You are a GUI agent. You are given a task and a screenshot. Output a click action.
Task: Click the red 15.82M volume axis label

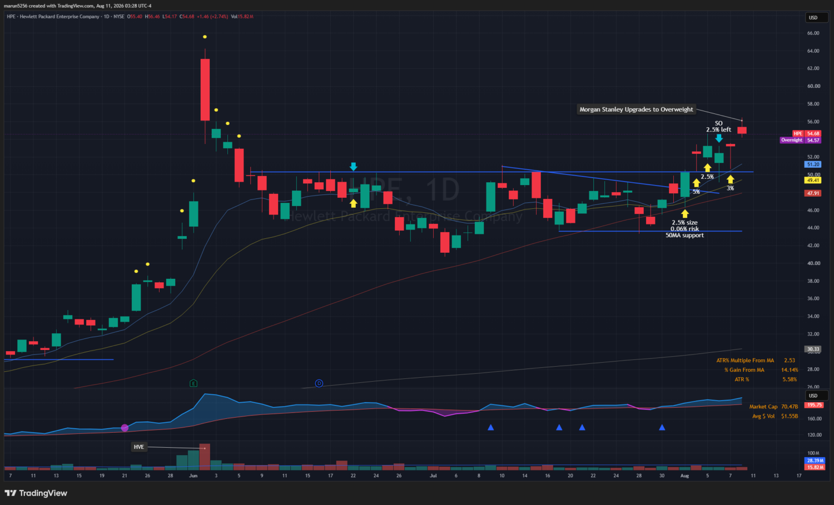[x=815, y=467]
